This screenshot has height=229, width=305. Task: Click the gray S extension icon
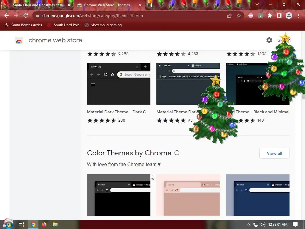[260, 16]
